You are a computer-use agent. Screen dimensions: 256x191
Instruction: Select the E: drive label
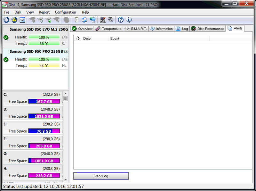click(x=5, y=124)
